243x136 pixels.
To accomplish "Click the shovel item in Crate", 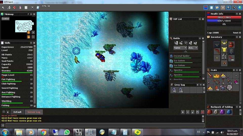I will click(223, 82).
